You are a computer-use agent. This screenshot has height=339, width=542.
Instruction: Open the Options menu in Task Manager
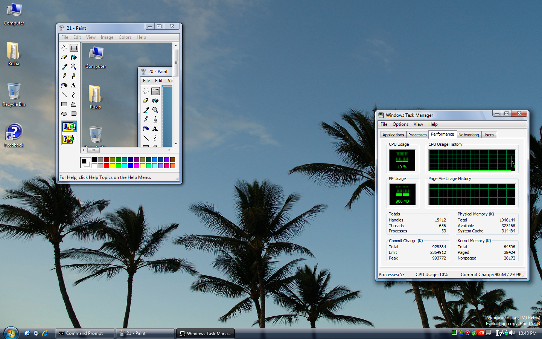click(400, 124)
